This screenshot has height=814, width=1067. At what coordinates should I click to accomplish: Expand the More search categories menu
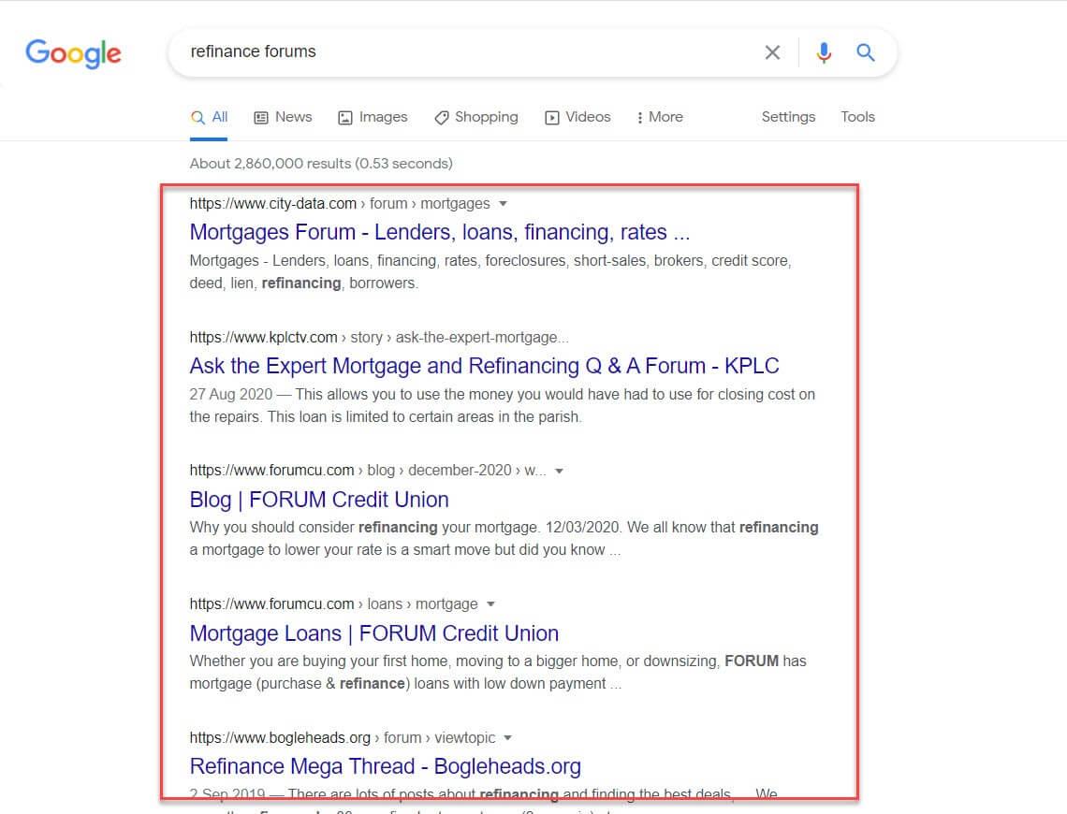pos(660,117)
